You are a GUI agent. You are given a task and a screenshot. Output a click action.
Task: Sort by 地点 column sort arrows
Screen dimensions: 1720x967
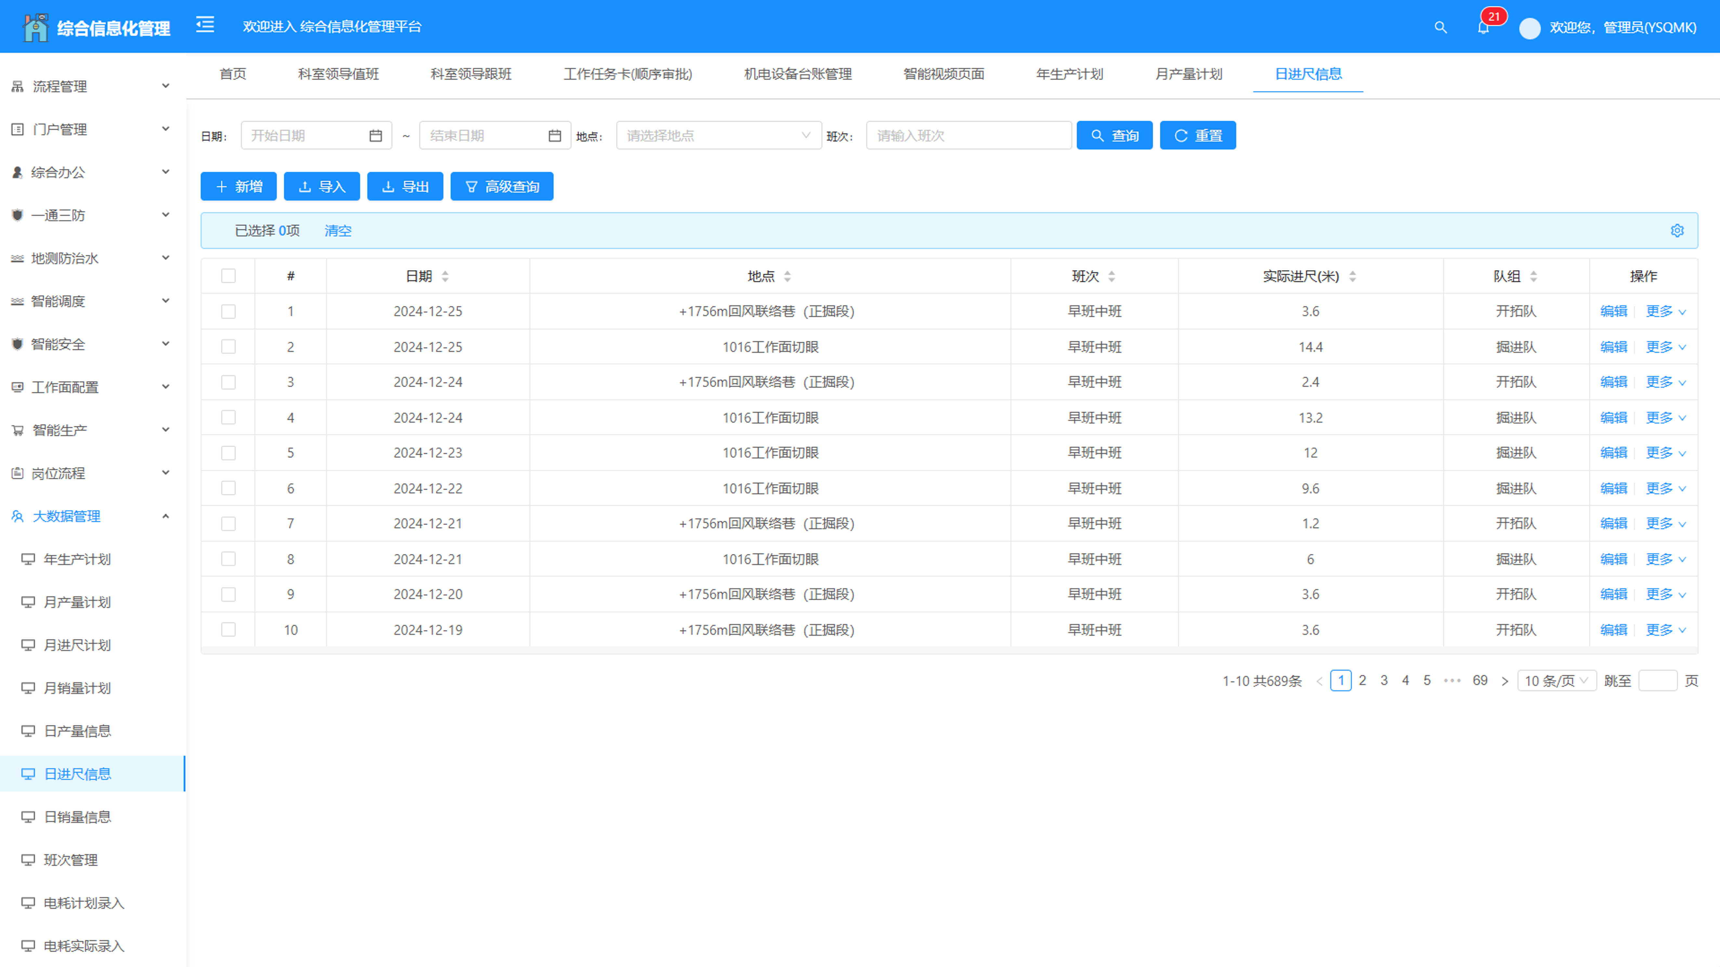(787, 276)
